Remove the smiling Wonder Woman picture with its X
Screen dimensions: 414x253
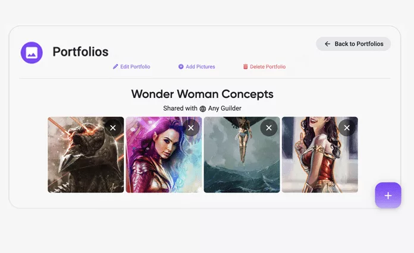(x=347, y=128)
